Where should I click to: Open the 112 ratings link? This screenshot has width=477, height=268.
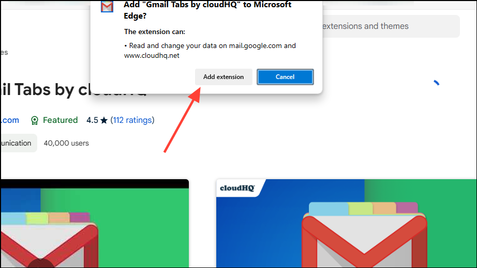(x=132, y=120)
